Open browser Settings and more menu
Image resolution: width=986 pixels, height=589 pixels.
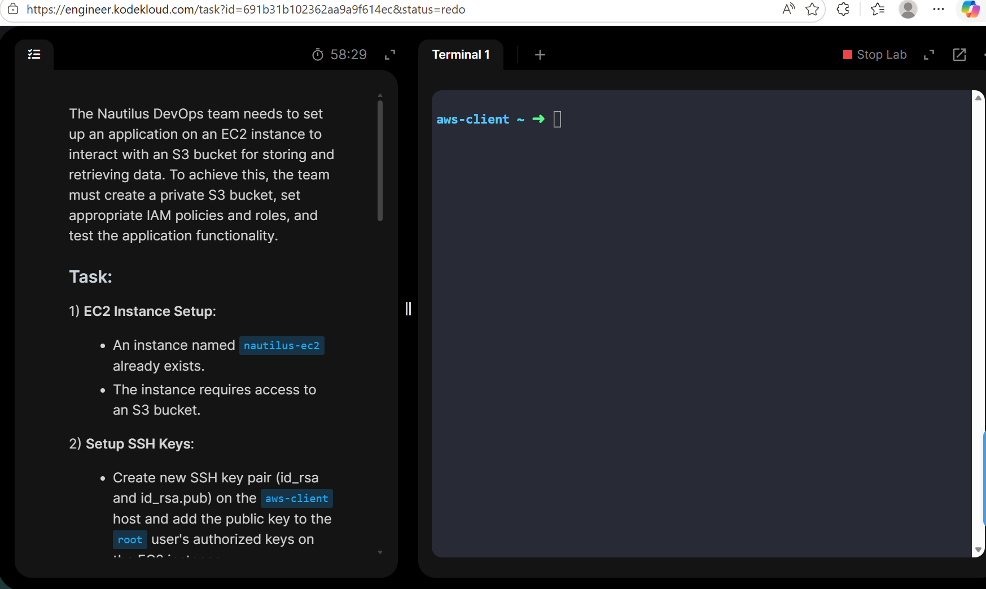939,9
